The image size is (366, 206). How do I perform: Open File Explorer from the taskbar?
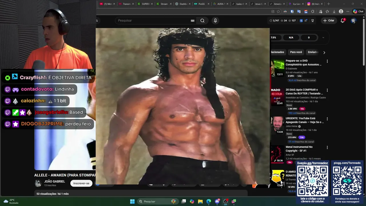(x=200, y=201)
